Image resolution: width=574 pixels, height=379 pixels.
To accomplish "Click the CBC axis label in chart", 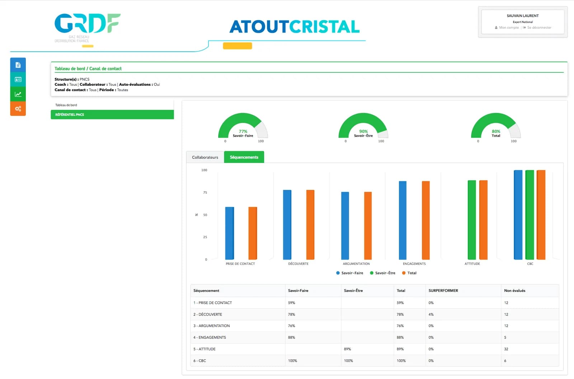I will coord(530,264).
